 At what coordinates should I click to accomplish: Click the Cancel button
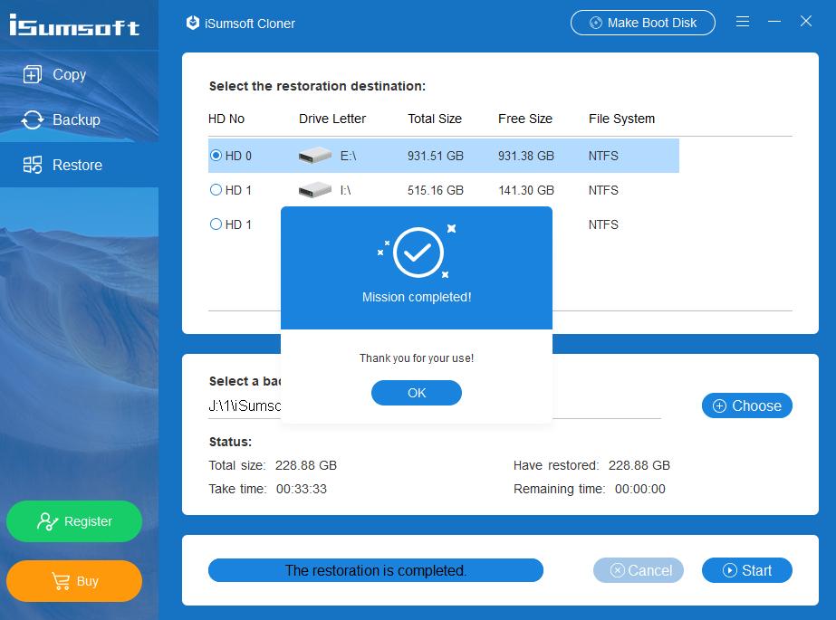(x=639, y=570)
